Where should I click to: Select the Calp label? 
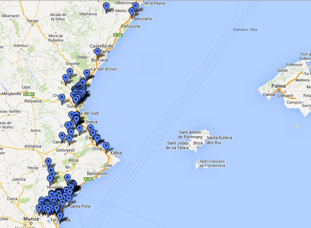(108, 165)
